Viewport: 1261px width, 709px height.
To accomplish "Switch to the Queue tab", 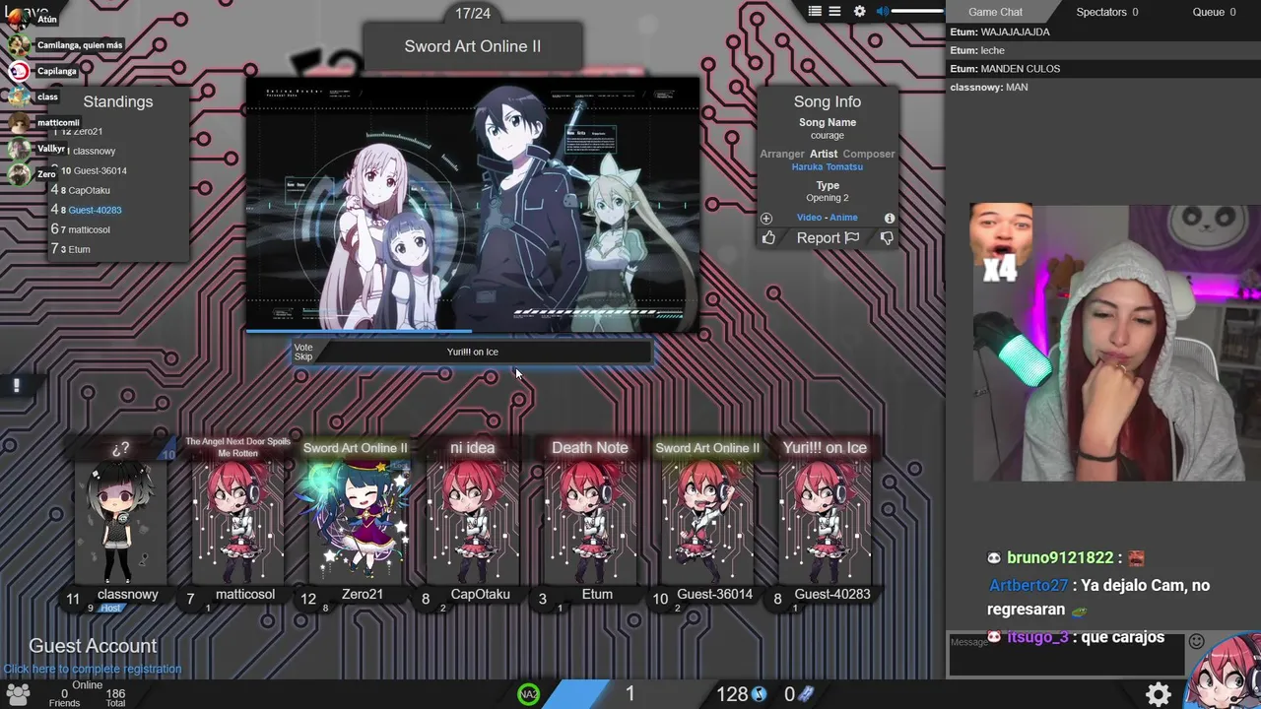I will coord(1214,12).
